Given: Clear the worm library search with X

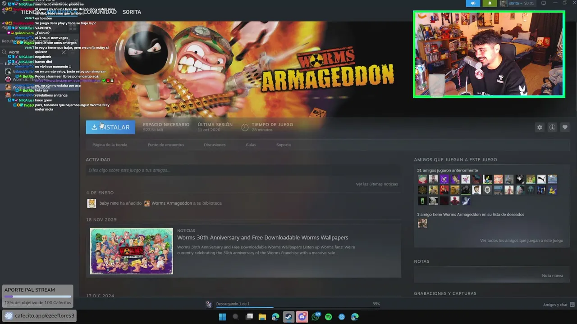Looking at the screenshot, I should pos(64,52).
